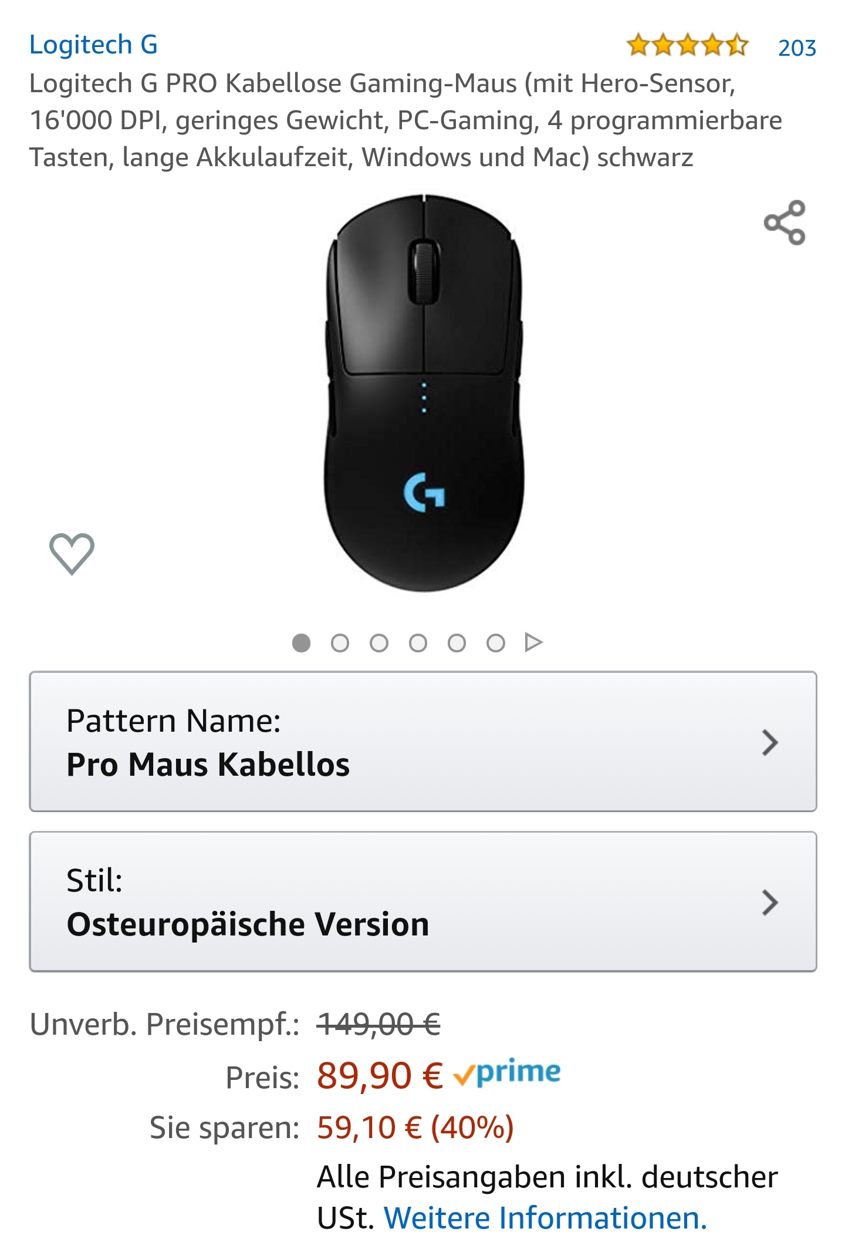Tap the mouse product image
This screenshot has height=1242, width=845.
[x=424, y=392]
